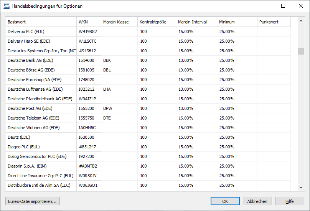Click the vertical scrollbar thumb

pyautogui.click(x=301, y=52)
